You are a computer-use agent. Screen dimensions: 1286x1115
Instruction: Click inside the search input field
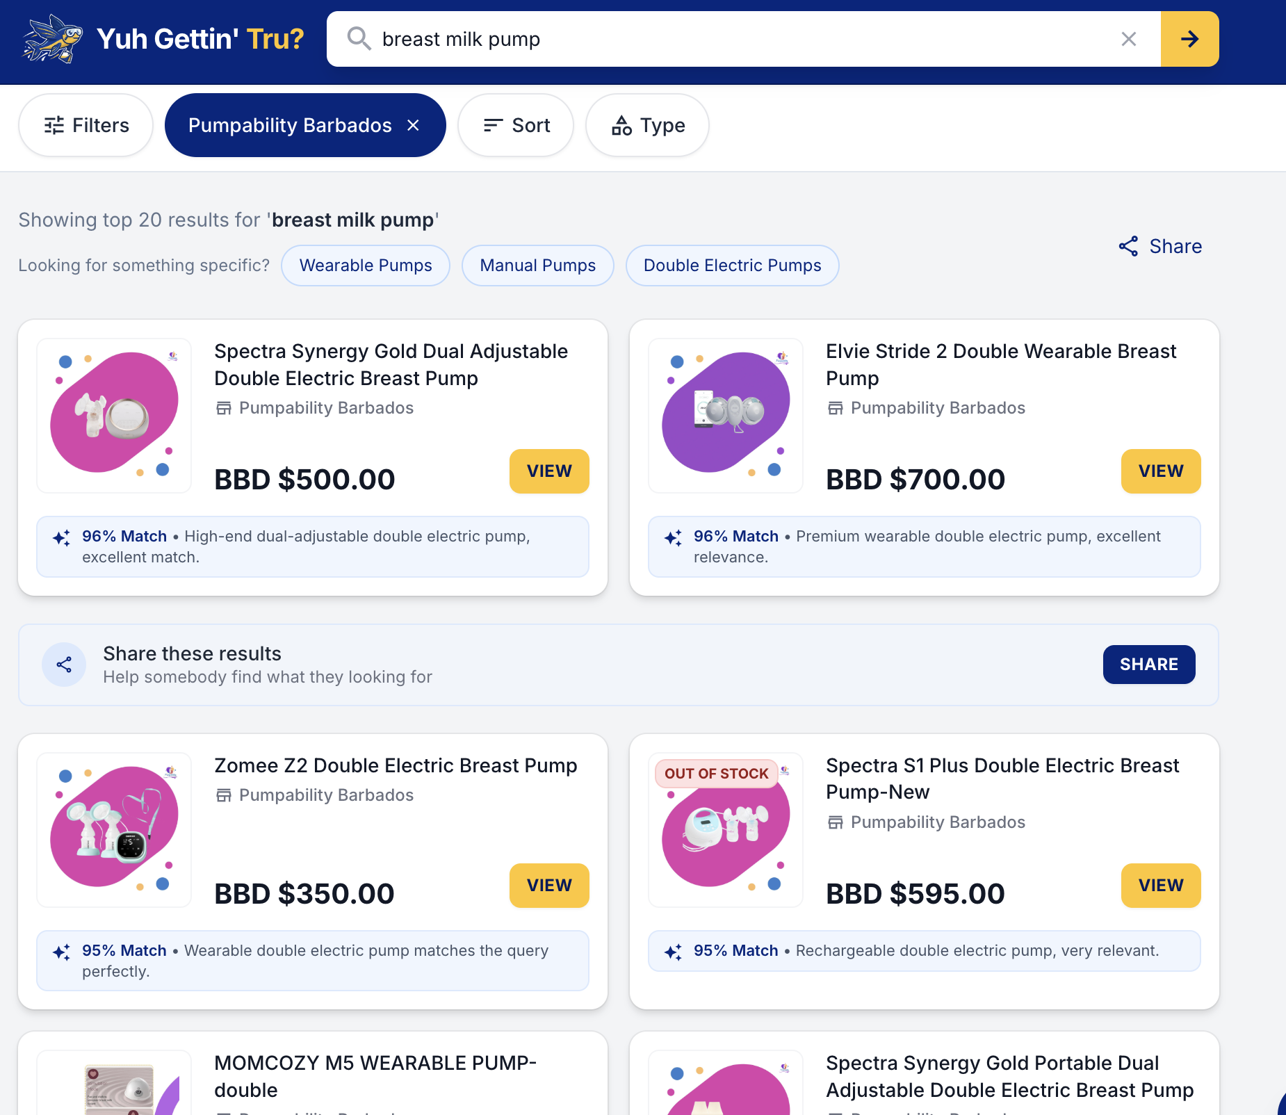(x=695, y=39)
